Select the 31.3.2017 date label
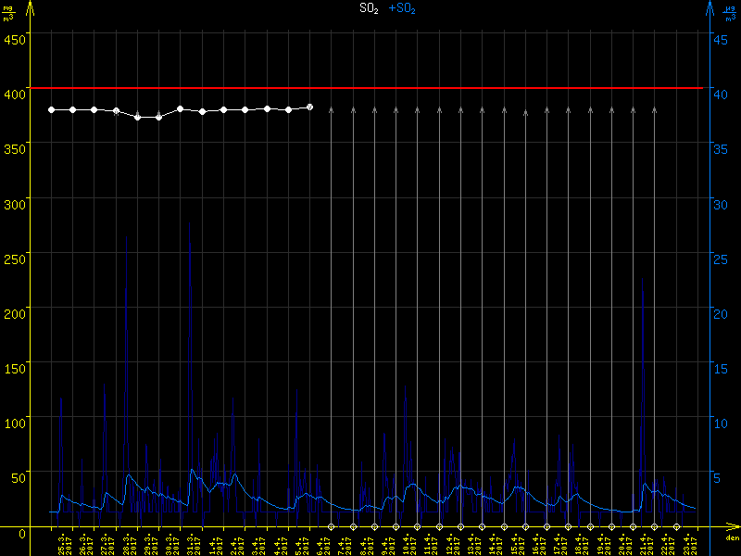This screenshot has height=556, width=741. [190, 543]
